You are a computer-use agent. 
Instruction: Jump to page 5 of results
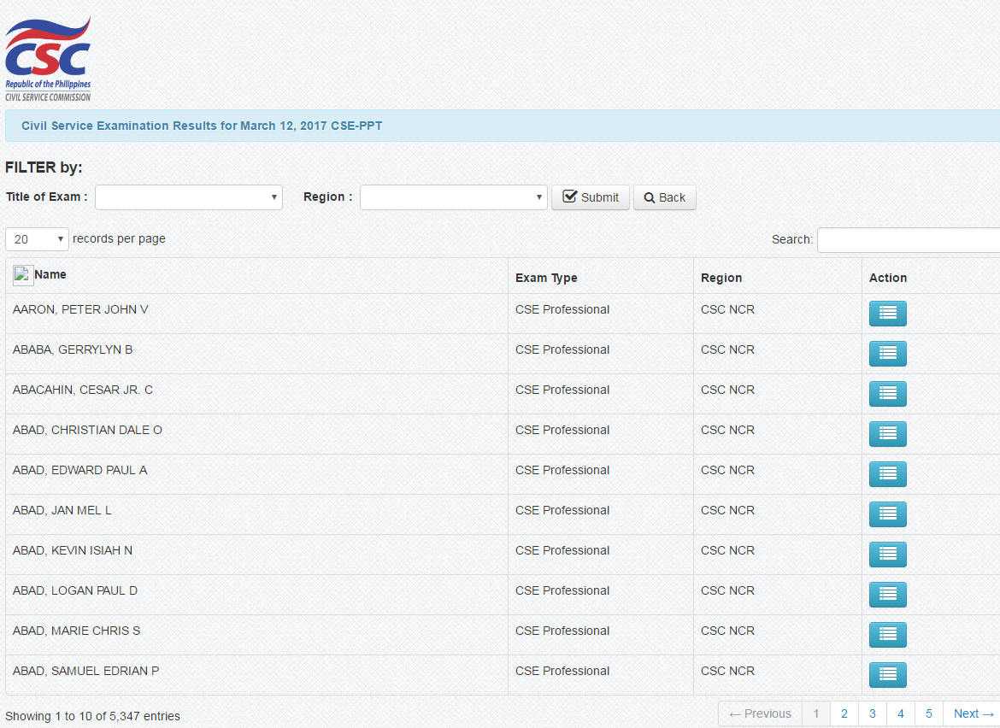pos(928,714)
